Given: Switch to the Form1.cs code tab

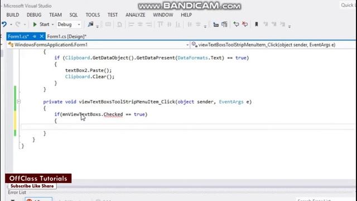Looking at the screenshot, I should click(18, 36).
